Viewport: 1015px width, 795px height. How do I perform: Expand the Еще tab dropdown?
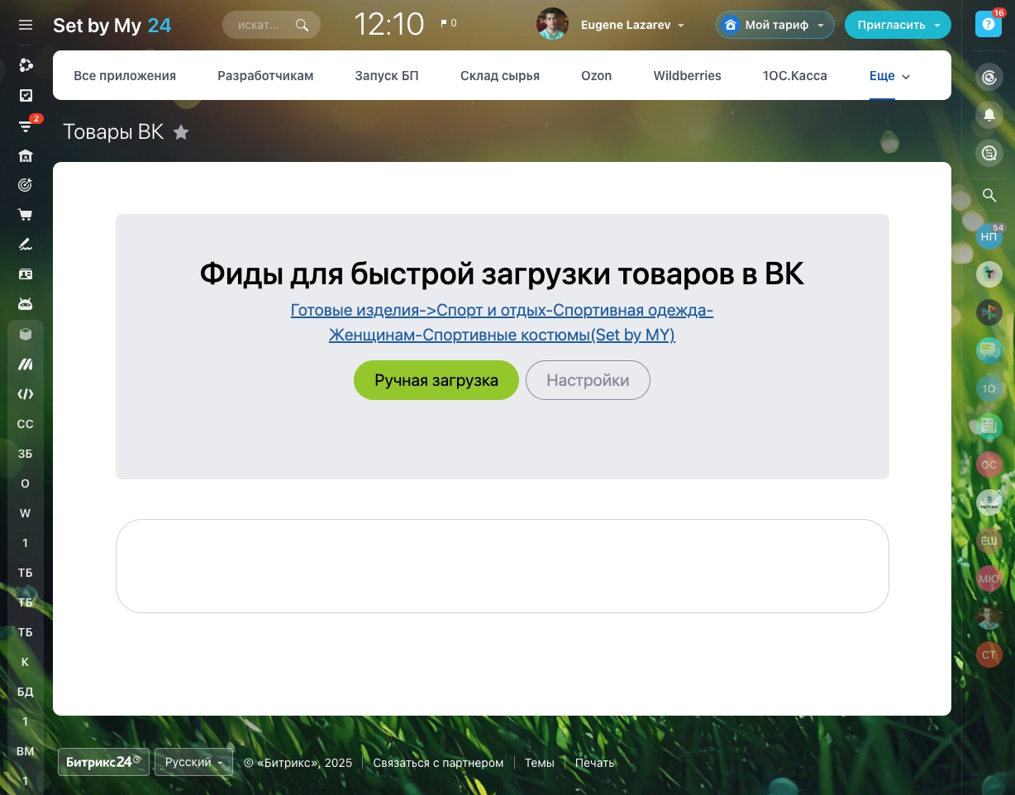coord(889,76)
